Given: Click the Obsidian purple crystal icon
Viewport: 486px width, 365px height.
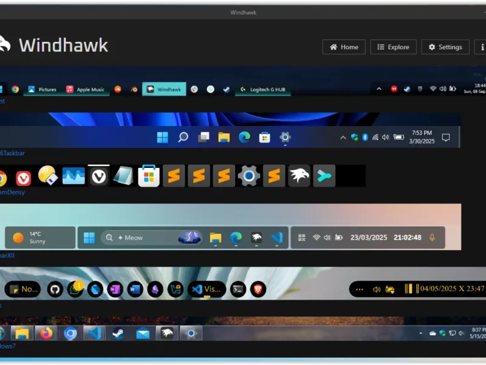Looking at the screenshot, I should click(156, 290).
